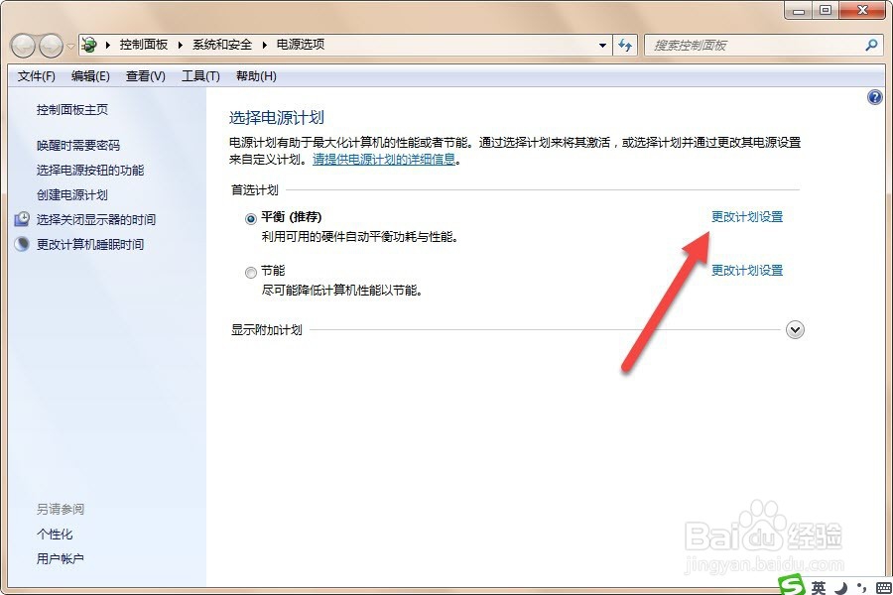Select the 平衡 (推荐) radio button
Viewport: 893px width, 595px height.
pyautogui.click(x=251, y=218)
